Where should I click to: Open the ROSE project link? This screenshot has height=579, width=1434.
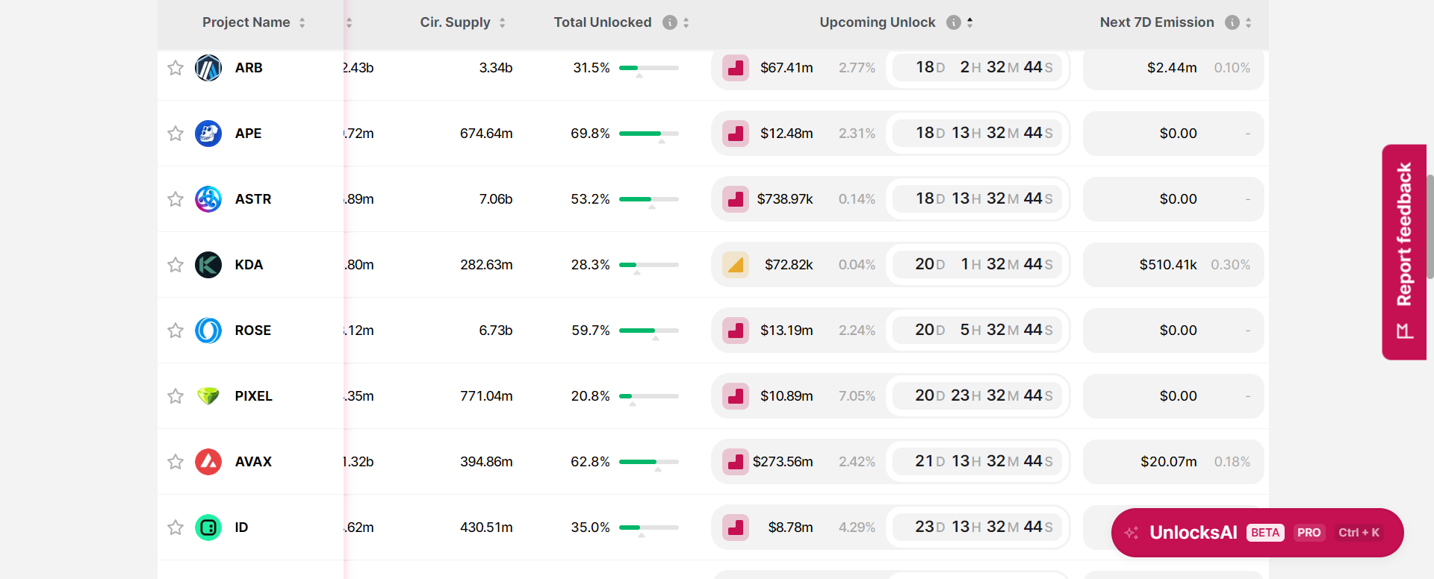point(253,331)
